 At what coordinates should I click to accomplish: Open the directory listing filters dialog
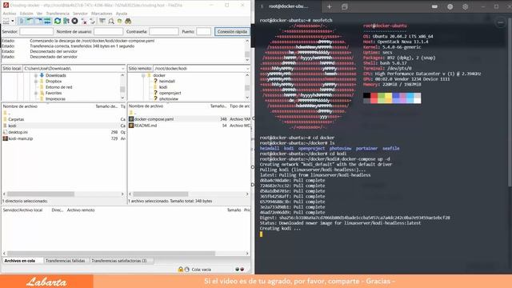point(102,22)
